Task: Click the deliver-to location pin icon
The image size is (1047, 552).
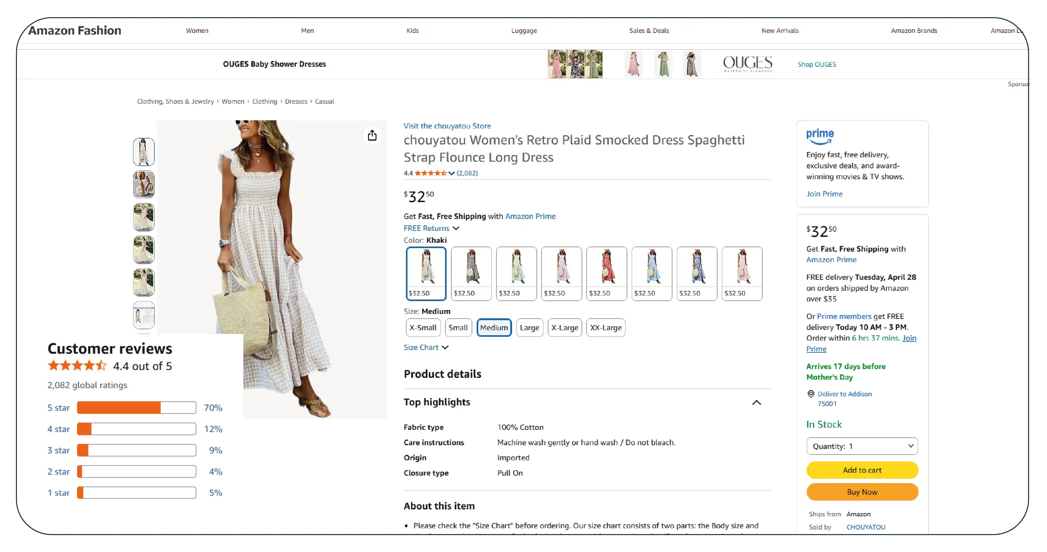Action: coord(811,393)
